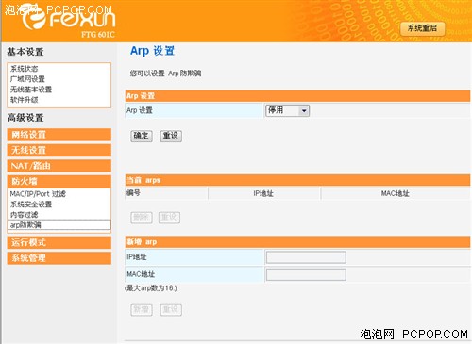Screen dimensions: 472x344
Task: Open 内容过滤 page
Action: click(x=25, y=215)
